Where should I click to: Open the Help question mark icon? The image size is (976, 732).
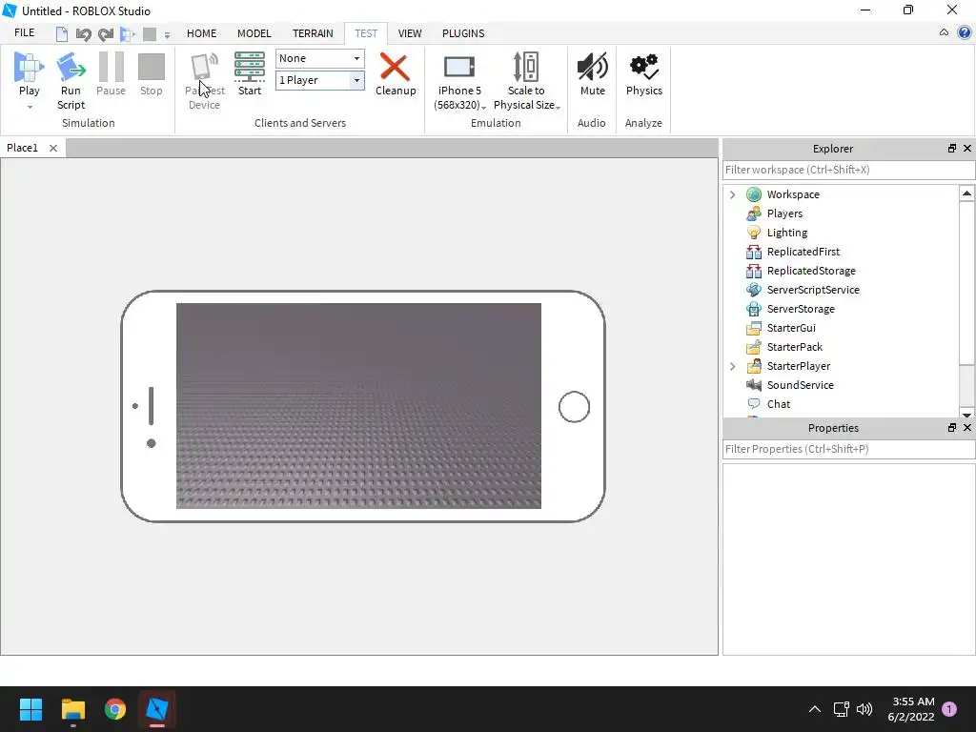point(965,32)
